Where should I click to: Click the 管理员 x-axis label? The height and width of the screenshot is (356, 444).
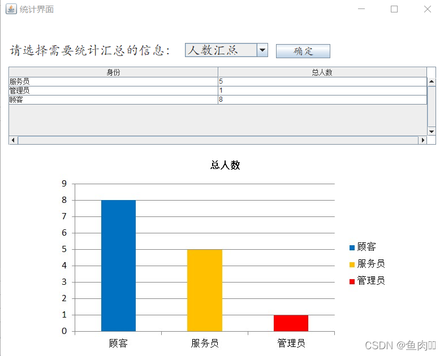click(291, 343)
